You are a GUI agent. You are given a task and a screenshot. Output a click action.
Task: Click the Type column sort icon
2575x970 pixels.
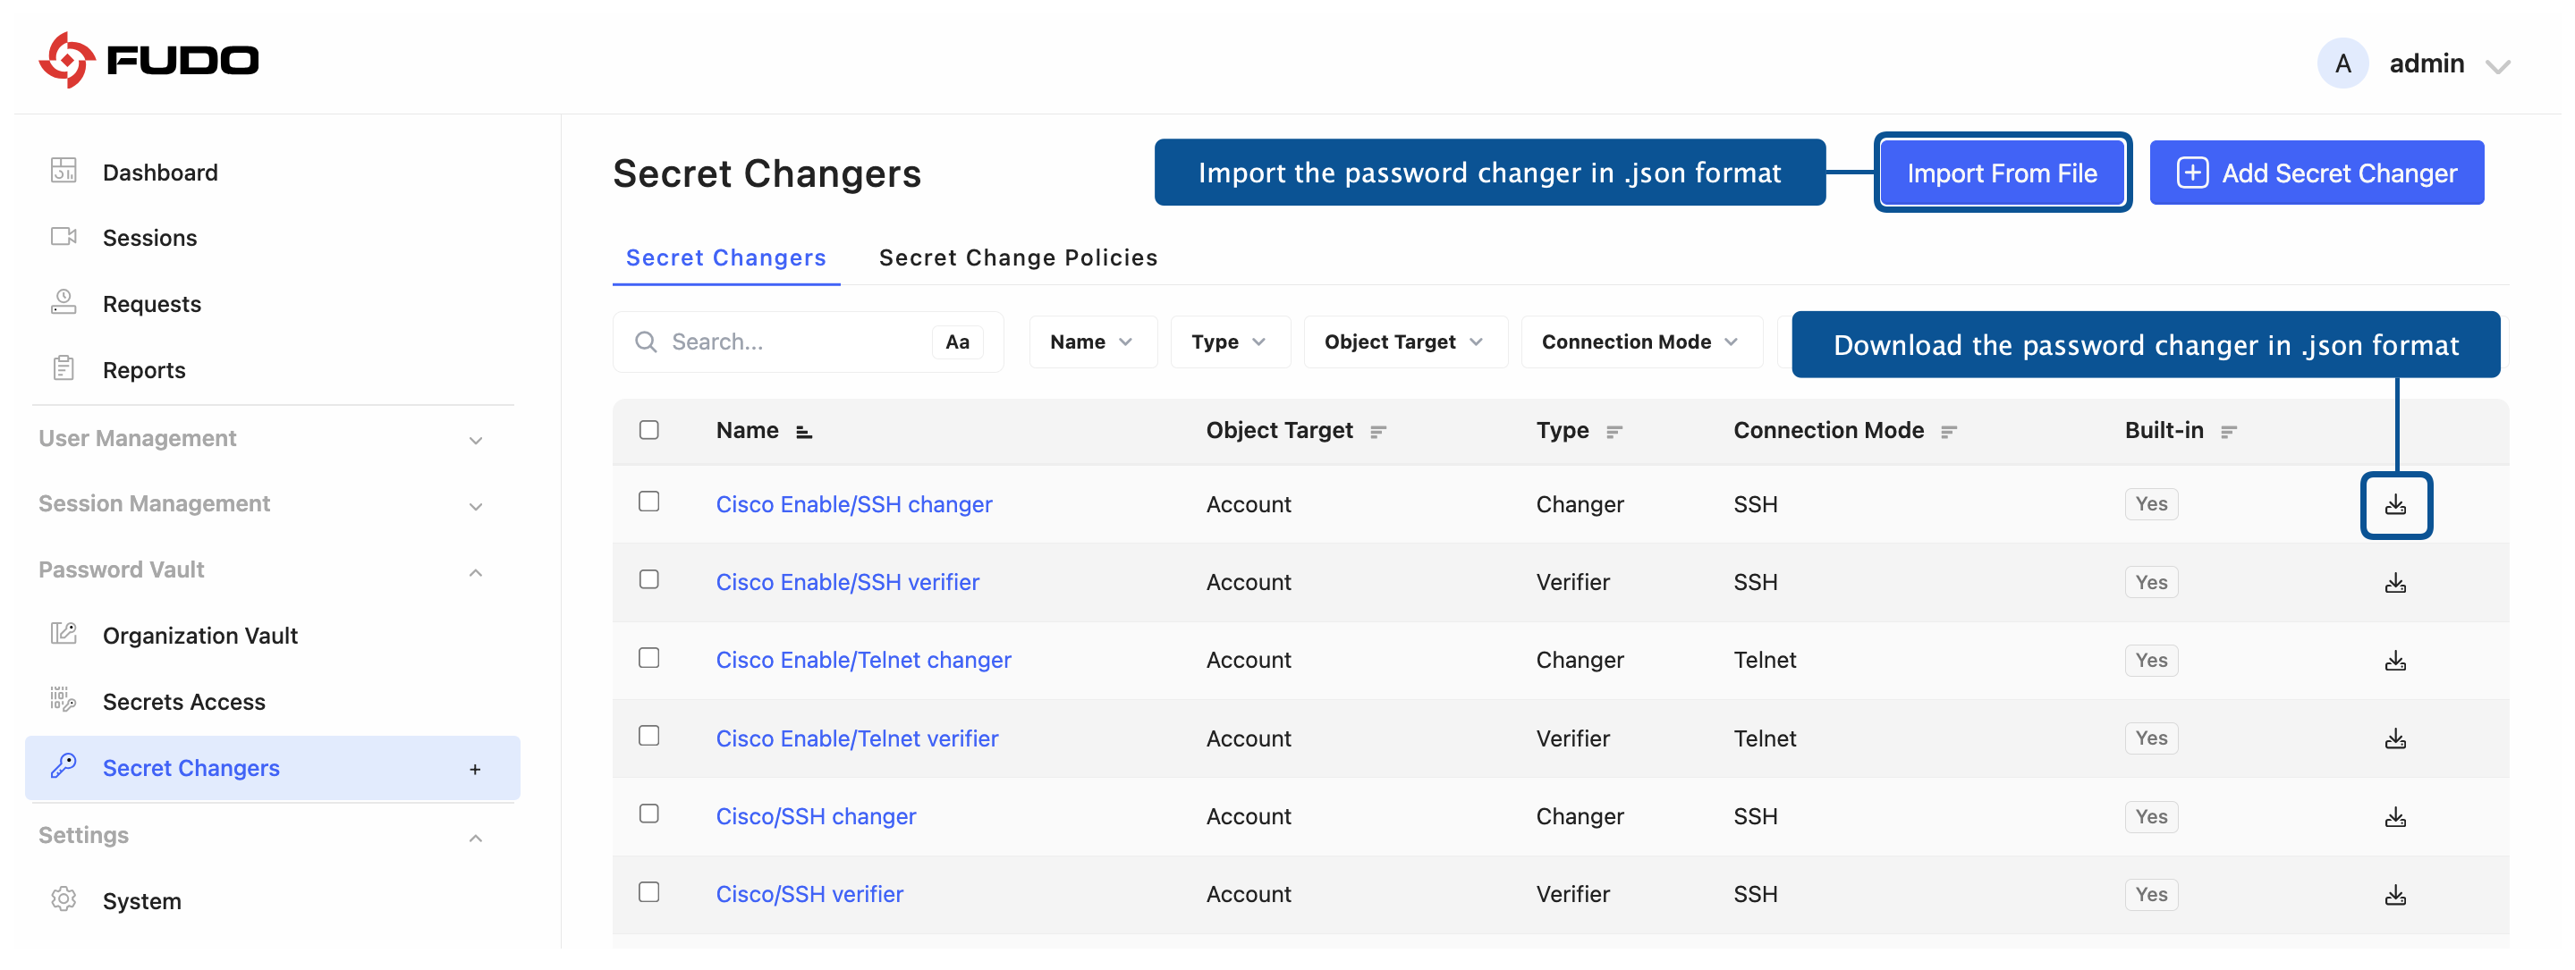(1614, 432)
